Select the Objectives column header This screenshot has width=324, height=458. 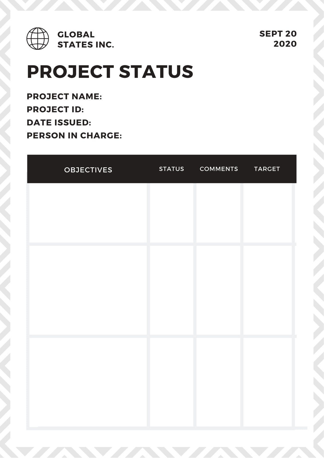coord(88,170)
